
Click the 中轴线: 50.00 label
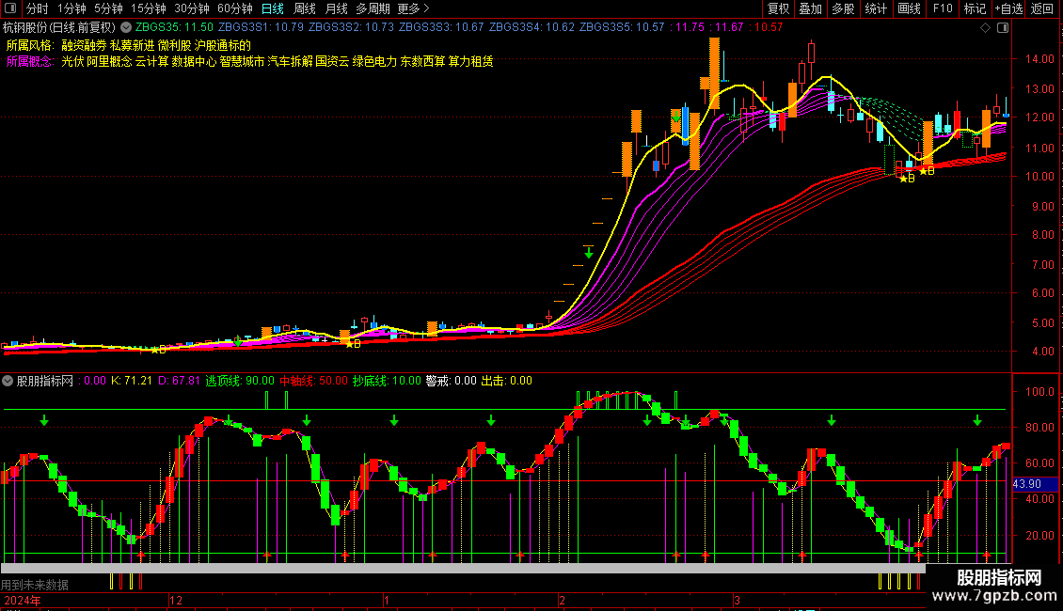313,381
